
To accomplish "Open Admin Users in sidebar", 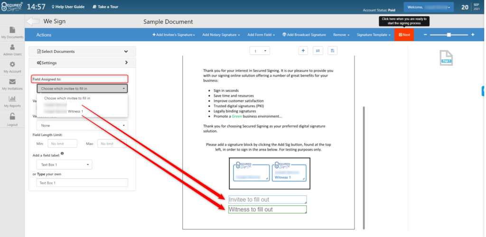I will click(12, 50).
